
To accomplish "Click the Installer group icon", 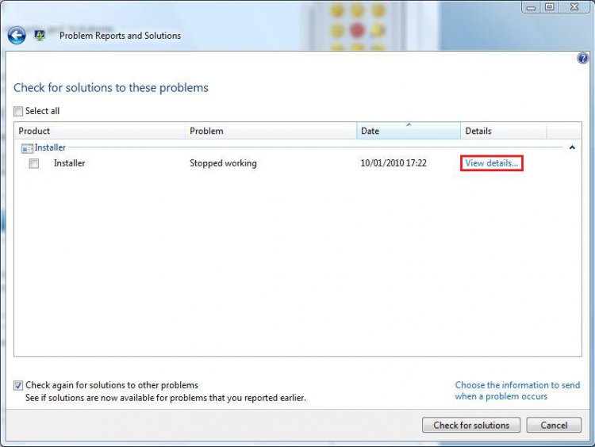I will coord(27,148).
